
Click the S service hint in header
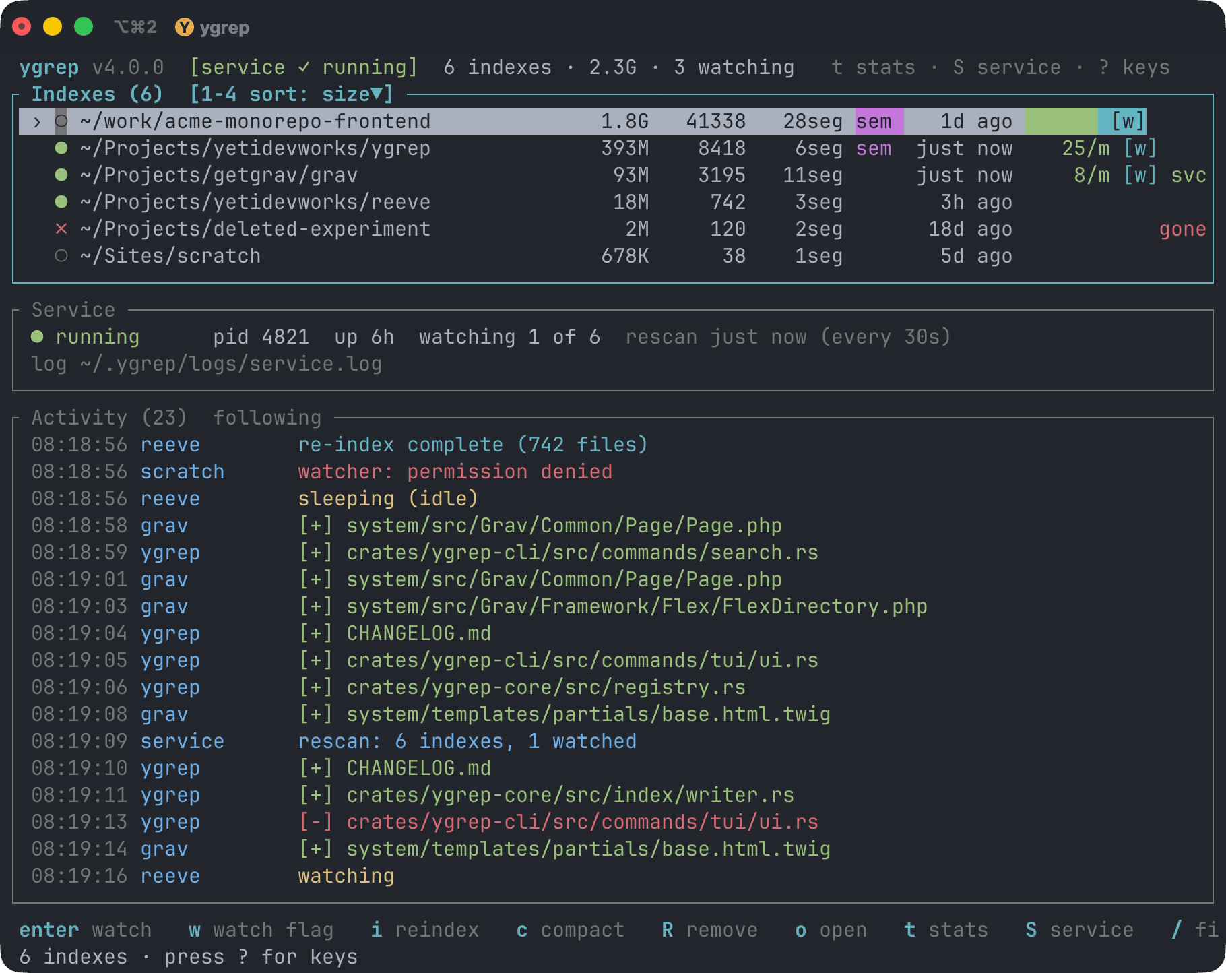pos(1006,67)
